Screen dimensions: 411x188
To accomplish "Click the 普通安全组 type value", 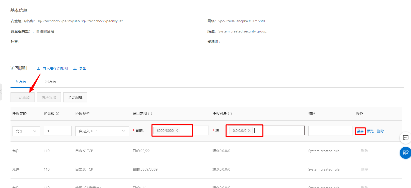I will [x=45, y=31].
